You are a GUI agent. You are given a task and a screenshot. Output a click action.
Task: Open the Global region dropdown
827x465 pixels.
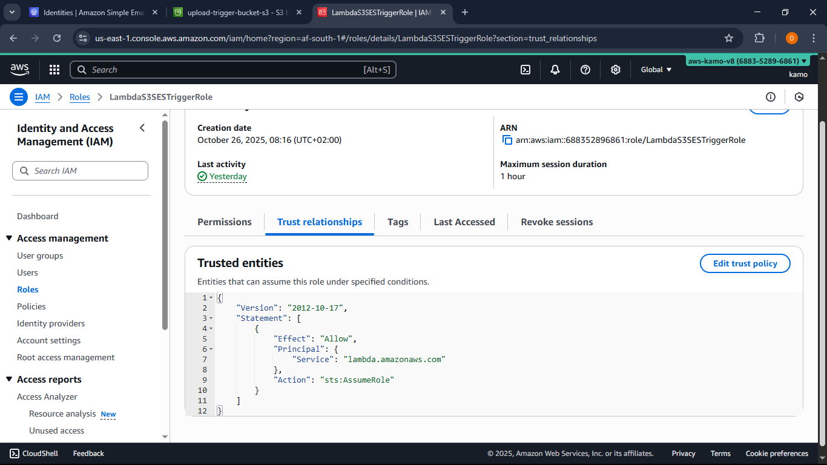click(656, 70)
